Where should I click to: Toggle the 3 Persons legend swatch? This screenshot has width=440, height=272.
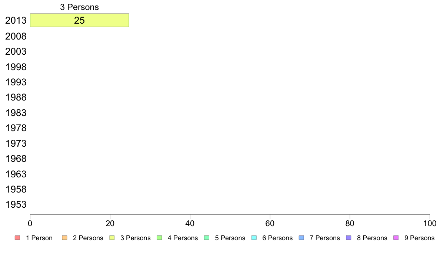[112, 238]
